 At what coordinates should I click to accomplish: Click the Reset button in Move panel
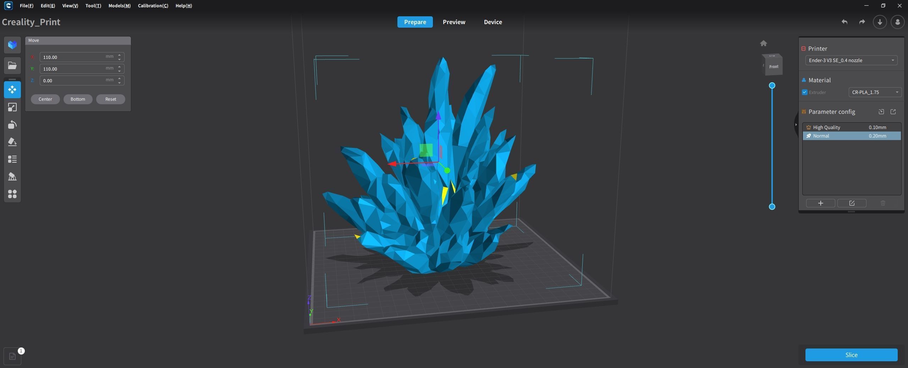(111, 99)
